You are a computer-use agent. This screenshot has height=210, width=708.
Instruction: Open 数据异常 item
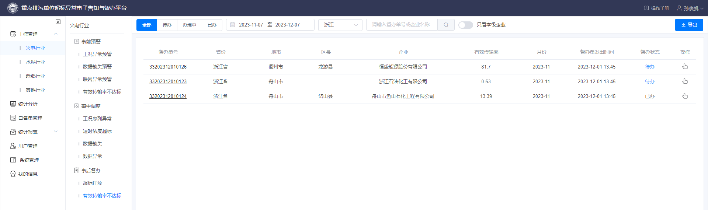(93, 156)
